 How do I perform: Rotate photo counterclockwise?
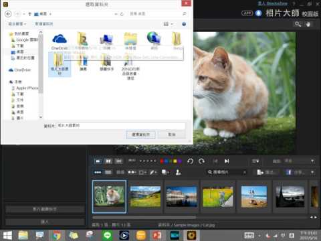click(190, 161)
